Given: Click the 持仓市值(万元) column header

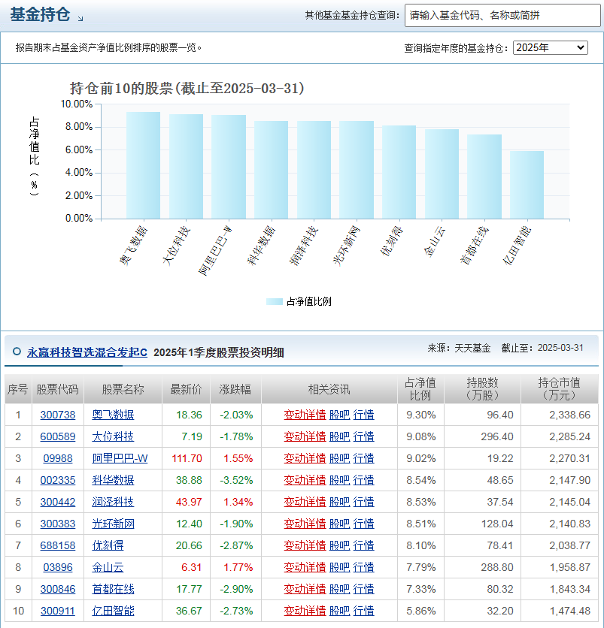Looking at the screenshot, I should pos(559,389).
